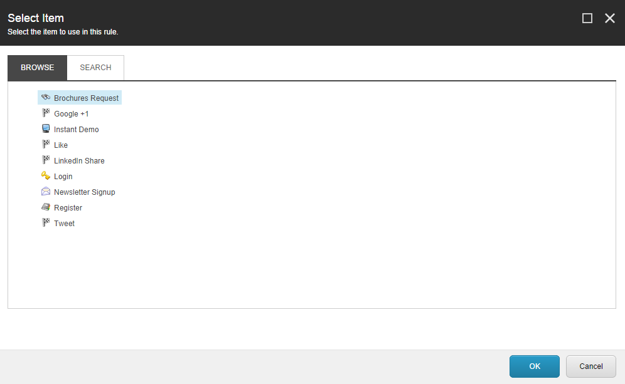
Task: Pick the Register label in tree
Action: (68, 208)
